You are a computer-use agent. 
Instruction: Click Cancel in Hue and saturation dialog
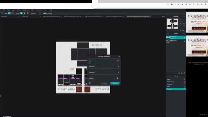pyautogui.click(x=105, y=83)
